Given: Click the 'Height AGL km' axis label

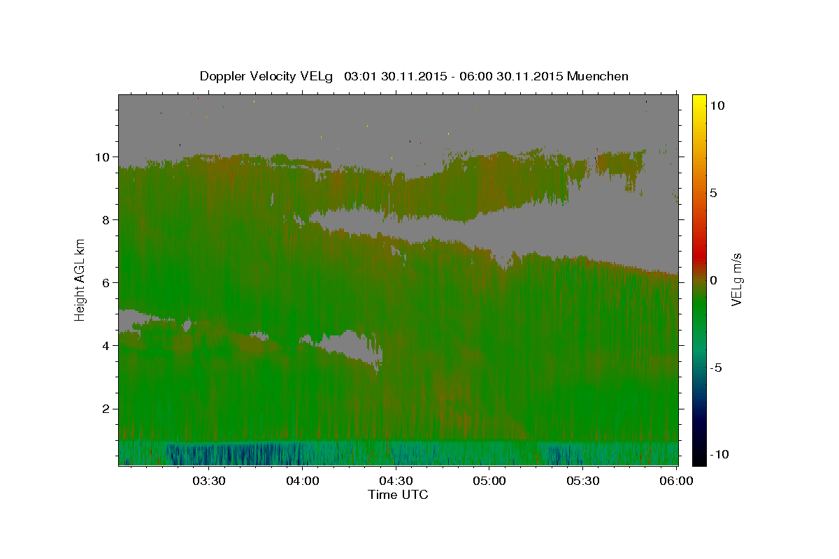Looking at the screenshot, I should (x=80, y=279).
